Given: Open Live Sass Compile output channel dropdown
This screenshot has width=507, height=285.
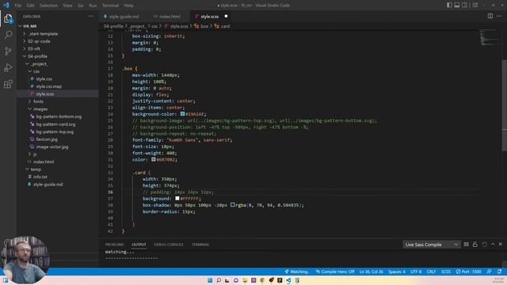Looking at the screenshot, I should coord(431,245).
